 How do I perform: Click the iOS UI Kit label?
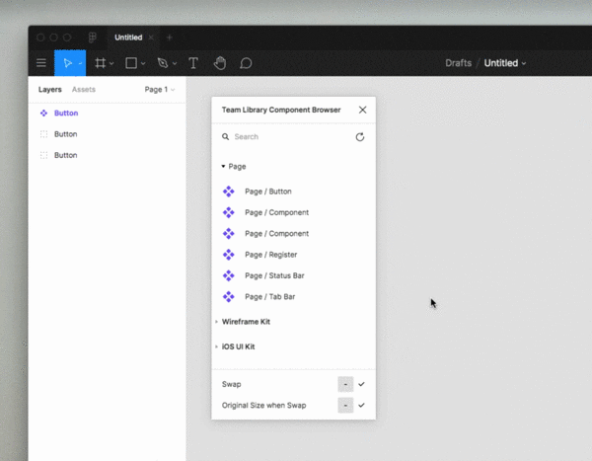pos(238,346)
